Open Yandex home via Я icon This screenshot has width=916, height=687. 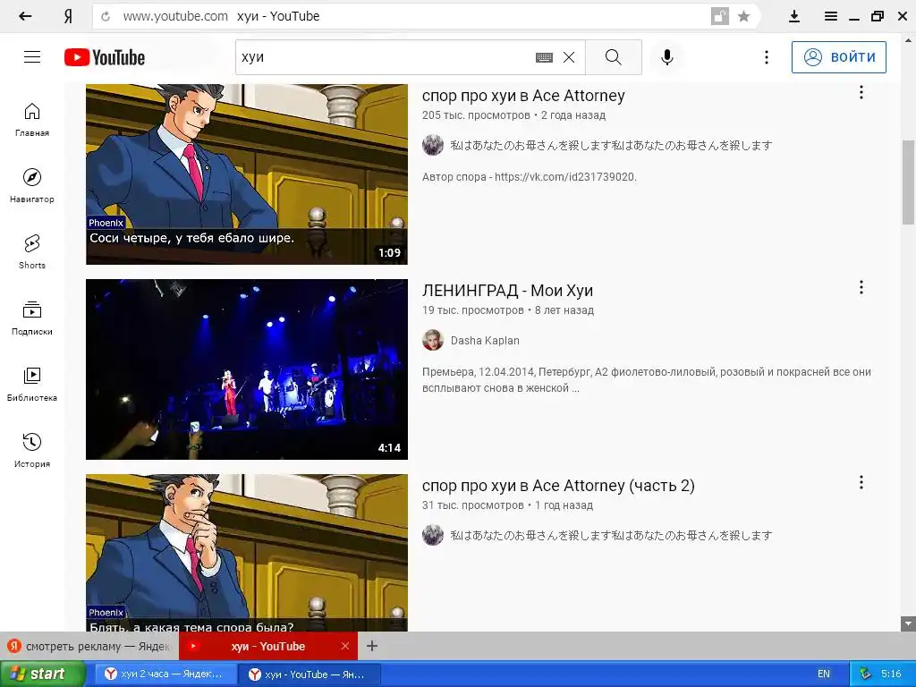click(x=68, y=16)
